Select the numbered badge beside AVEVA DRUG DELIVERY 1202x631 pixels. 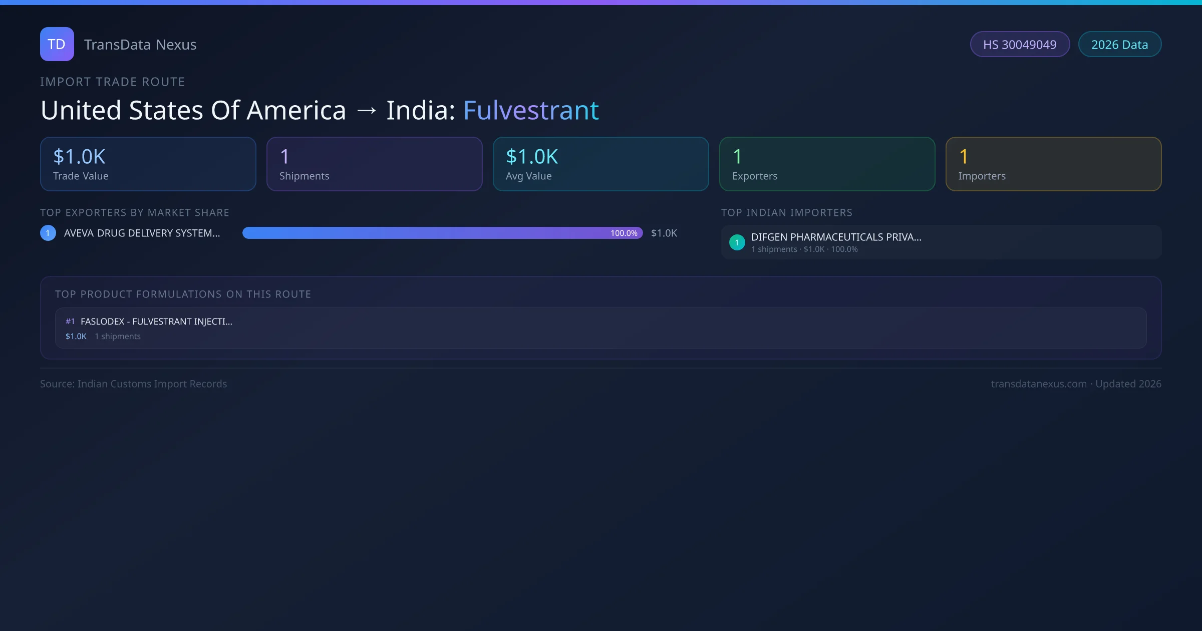[48, 232]
